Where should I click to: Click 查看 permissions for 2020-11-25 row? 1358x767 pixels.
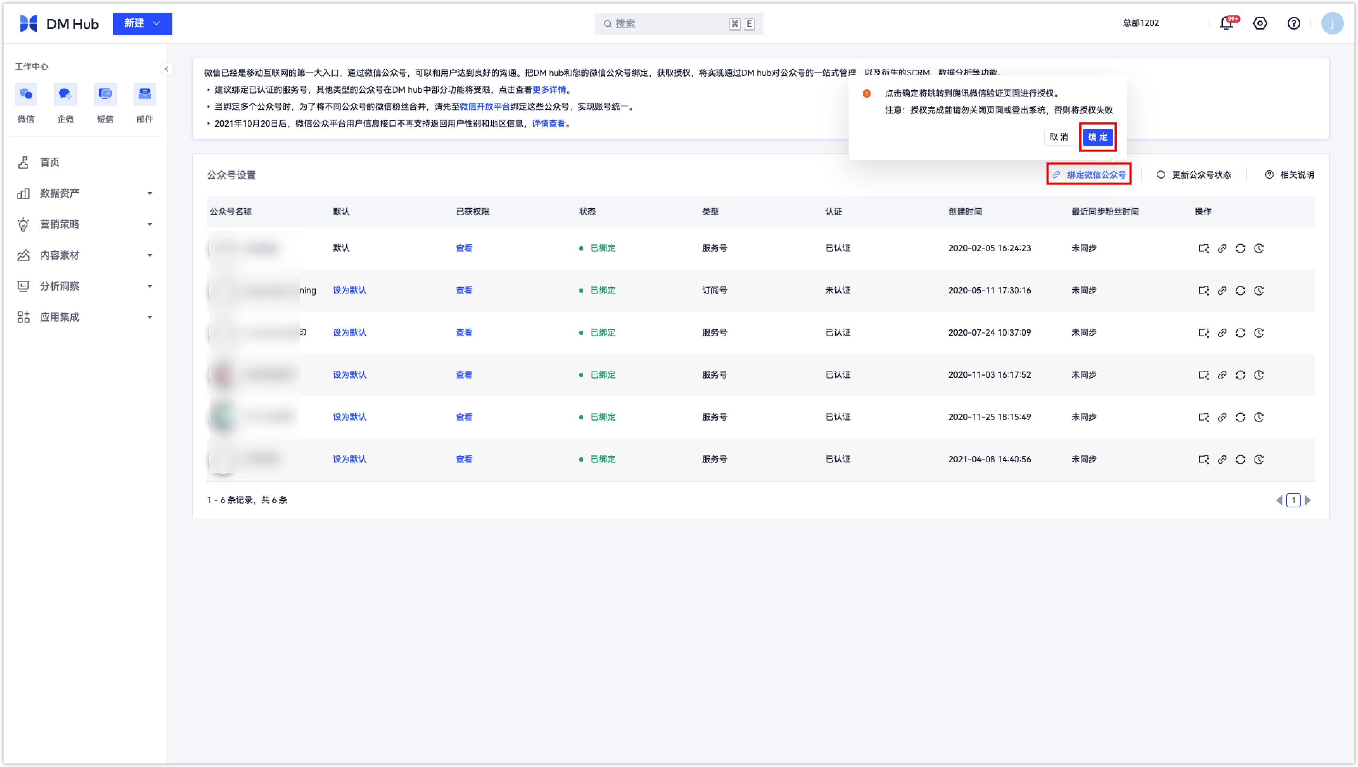click(464, 417)
